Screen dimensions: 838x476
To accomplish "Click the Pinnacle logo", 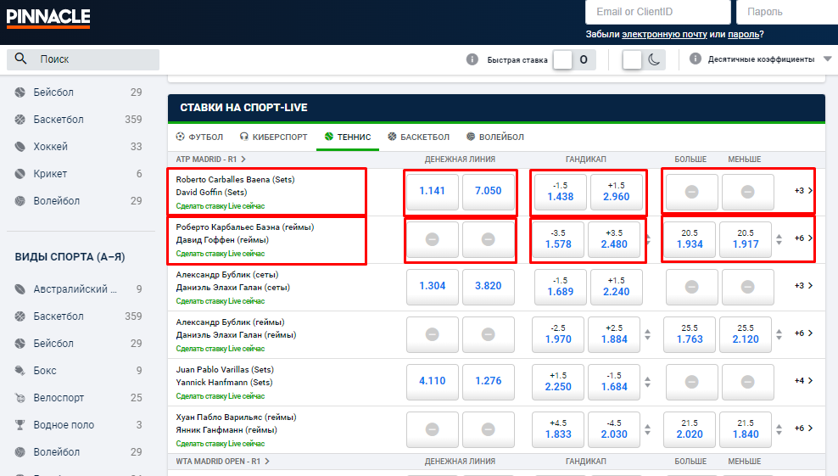I will pyautogui.click(x=48, y=18).
